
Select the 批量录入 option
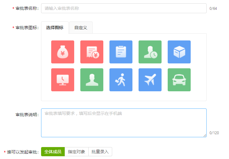[100, 152]
